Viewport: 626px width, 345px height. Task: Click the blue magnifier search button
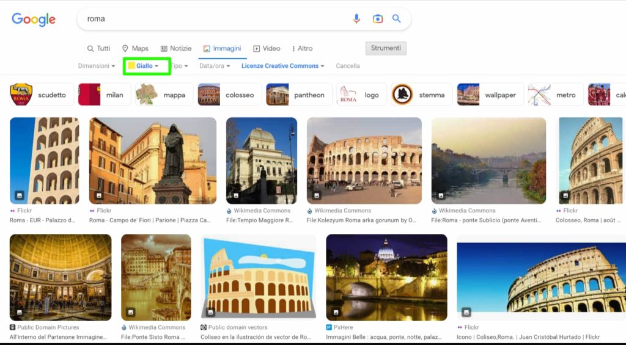pos(396,18)
